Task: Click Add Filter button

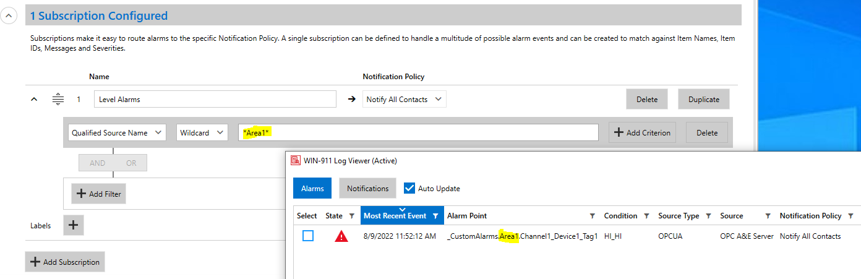Action: [x=99, y=194]
